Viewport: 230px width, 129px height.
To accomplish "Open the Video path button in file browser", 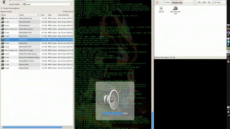I will (x=167, y=3).
